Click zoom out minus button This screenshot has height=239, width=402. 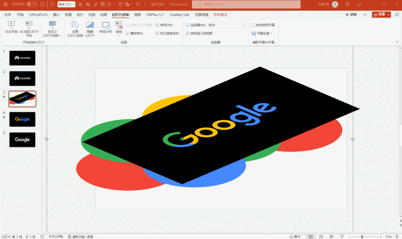(x=350, y=236)
